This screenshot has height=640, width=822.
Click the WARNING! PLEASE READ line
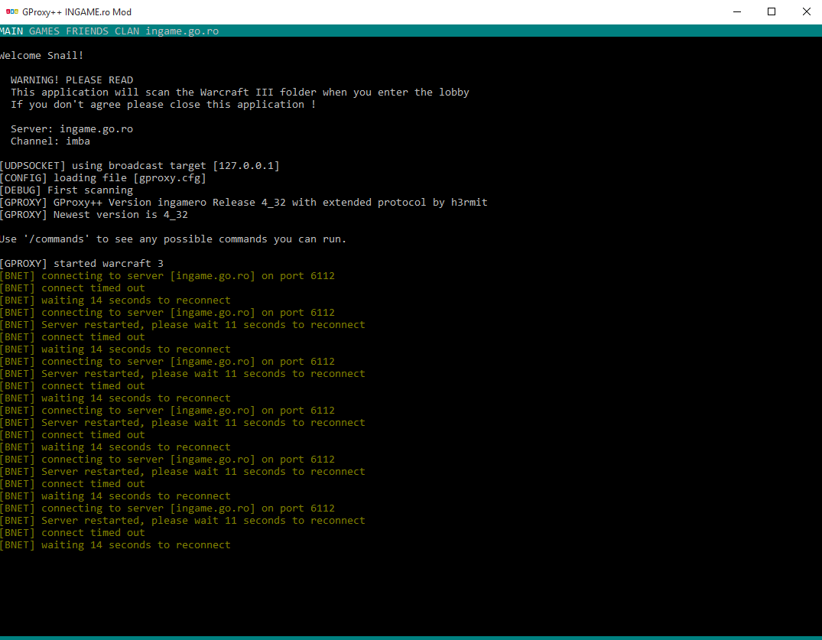coord(72,80)
